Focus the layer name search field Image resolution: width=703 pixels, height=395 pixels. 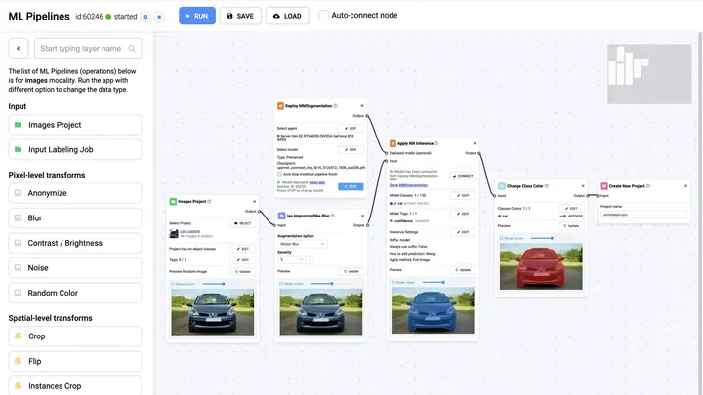88,49
